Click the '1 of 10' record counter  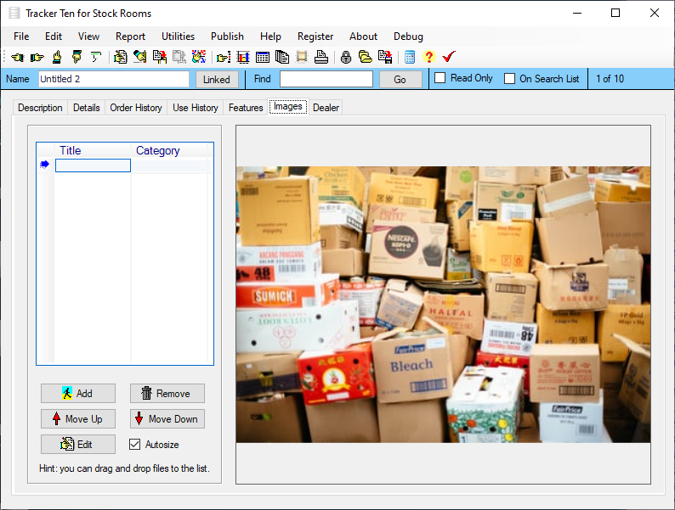coord(610,79)
